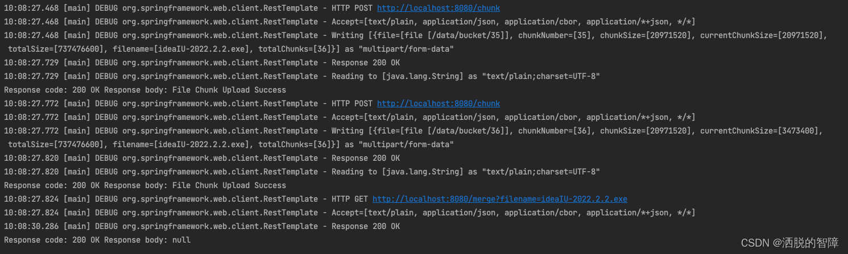Screen dimensions: 848x254
Task: Click the Accept header line at 10:08:27.468
Action: point(349,22)
